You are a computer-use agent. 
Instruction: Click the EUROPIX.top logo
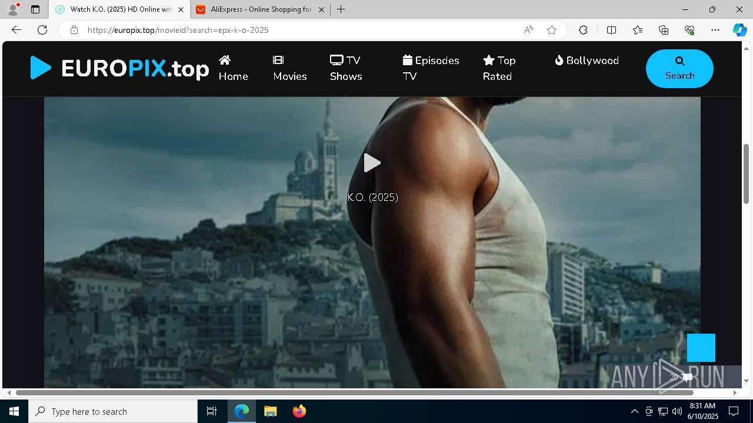[119, 68]
